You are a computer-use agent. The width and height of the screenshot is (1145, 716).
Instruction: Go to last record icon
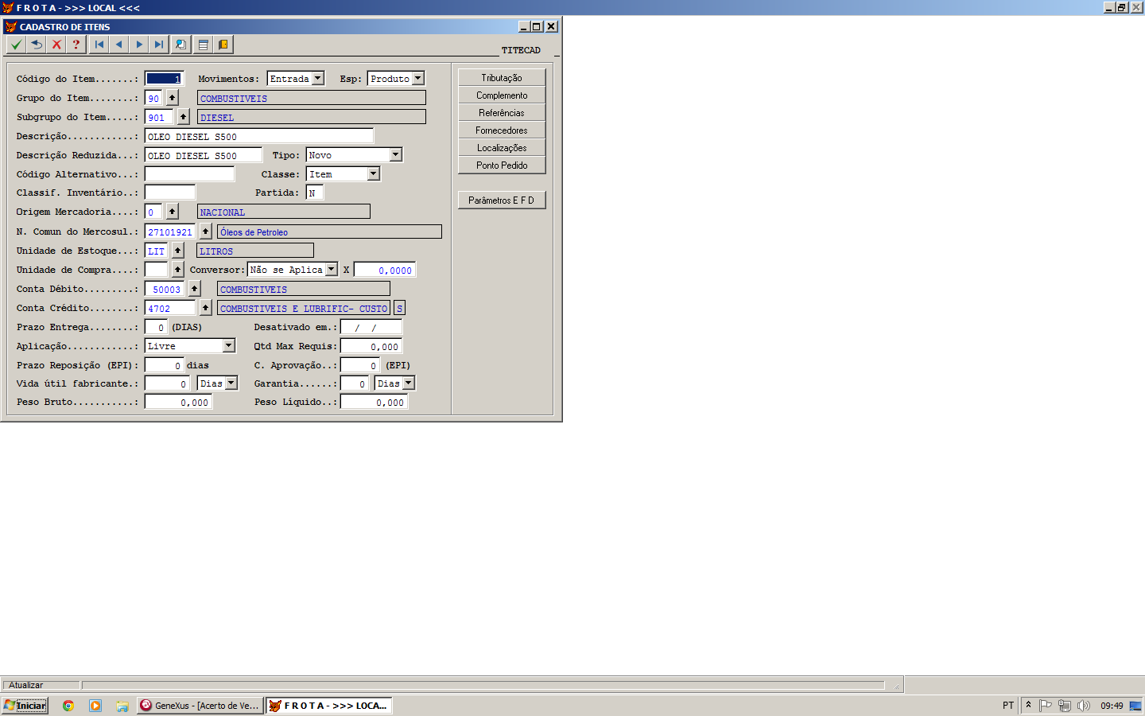pyautogui.click(x=159, y=45)
